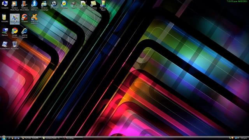Open the Control Panel desktop icon
249x140 pixels.
click(x=5, y=45)
